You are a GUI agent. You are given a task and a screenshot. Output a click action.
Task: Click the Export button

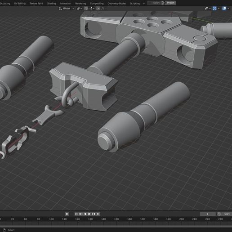[x=155, y=3]
